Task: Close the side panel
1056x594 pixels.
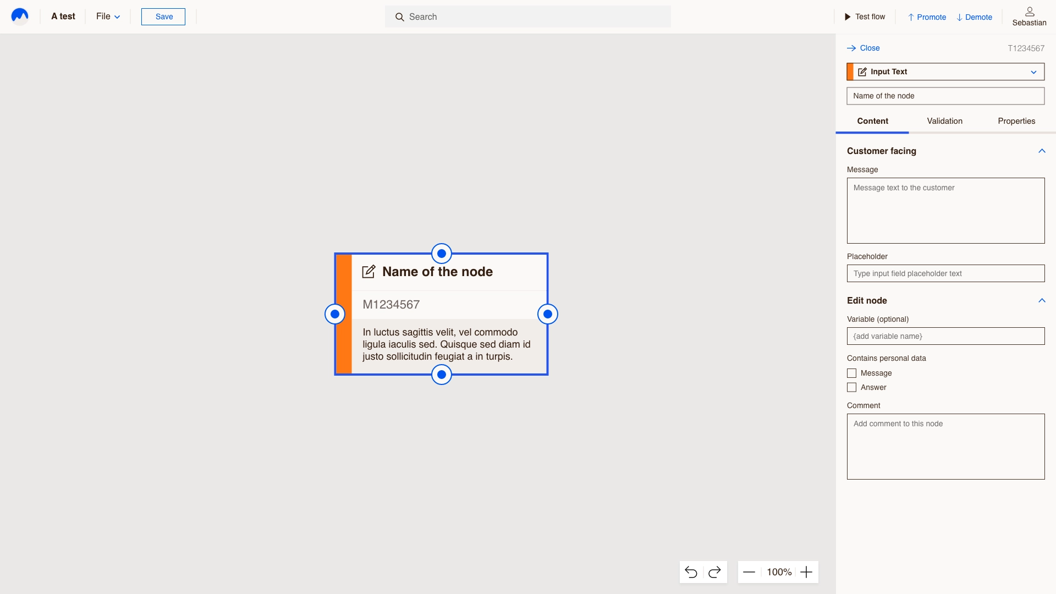Action: pyautogui.click(x=863, y=48)
